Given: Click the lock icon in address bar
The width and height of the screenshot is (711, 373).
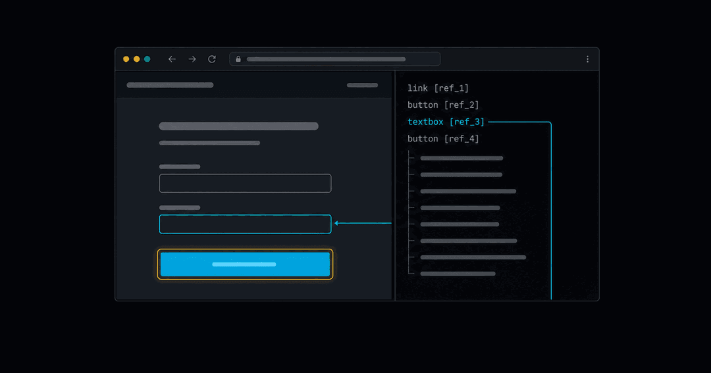Looking at the screenshot, I should [x=238, y=59].
